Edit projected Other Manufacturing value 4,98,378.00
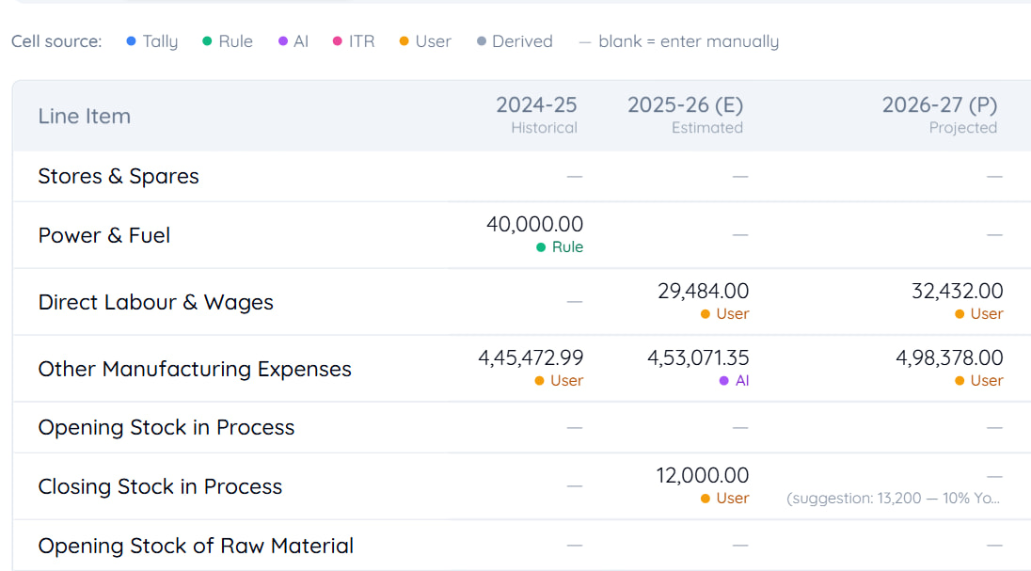This screenshot has height=571, width=1031. point(949,357)
